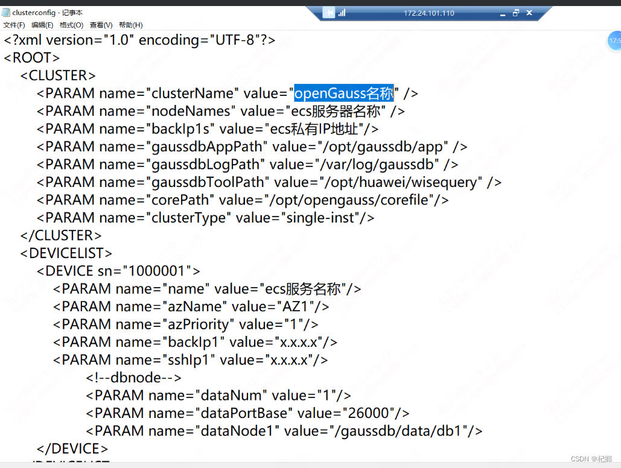Open the 文件(F) menu
This screenshot has height=468, width=621.
(x=14, y=25)
